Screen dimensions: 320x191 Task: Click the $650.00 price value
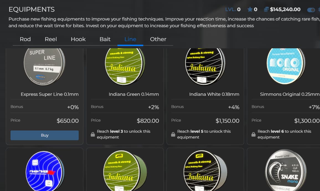click(68, 121)
